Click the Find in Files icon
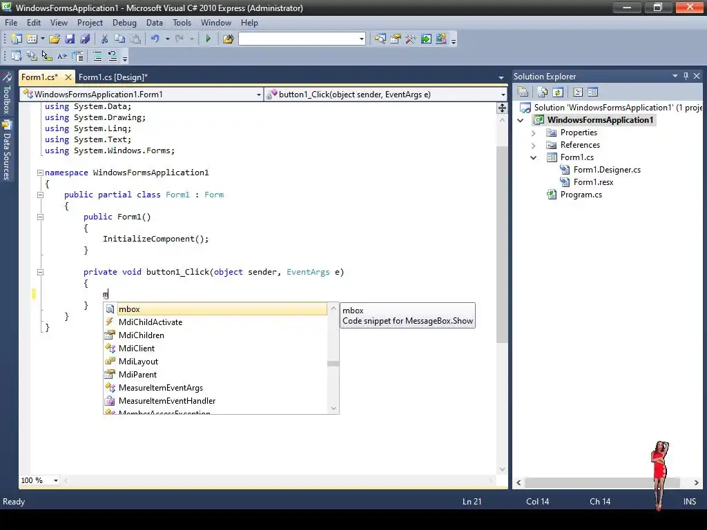 pyautogui.click(x=228, y=39)
